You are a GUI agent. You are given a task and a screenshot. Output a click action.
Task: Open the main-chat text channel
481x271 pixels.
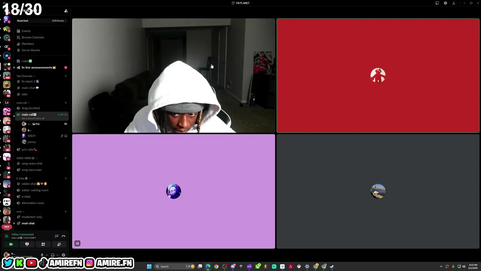(x=41, y=88)
